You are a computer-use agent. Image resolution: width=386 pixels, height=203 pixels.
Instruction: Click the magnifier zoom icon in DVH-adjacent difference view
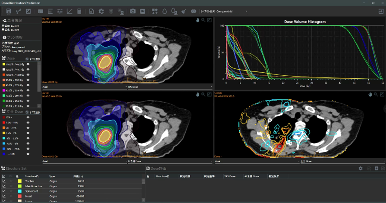coord(376,94)
